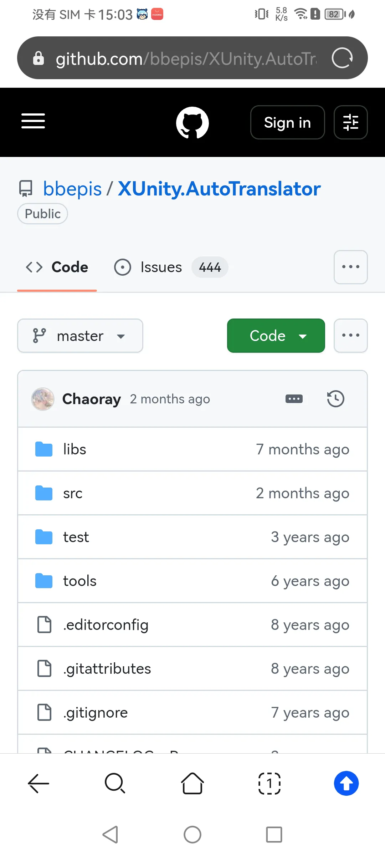This screenshot has height=856, width=385.
Task: Open more repository tabs menu
Action: pos(350,267)
